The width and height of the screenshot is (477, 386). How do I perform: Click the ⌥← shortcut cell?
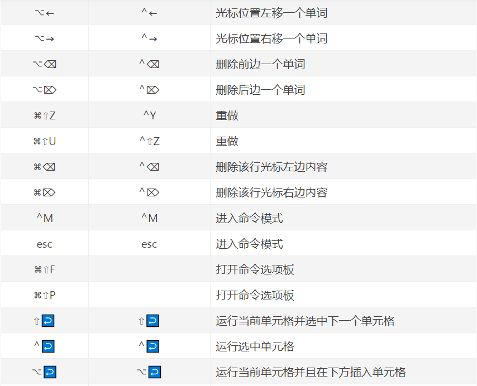pos(45,13)
